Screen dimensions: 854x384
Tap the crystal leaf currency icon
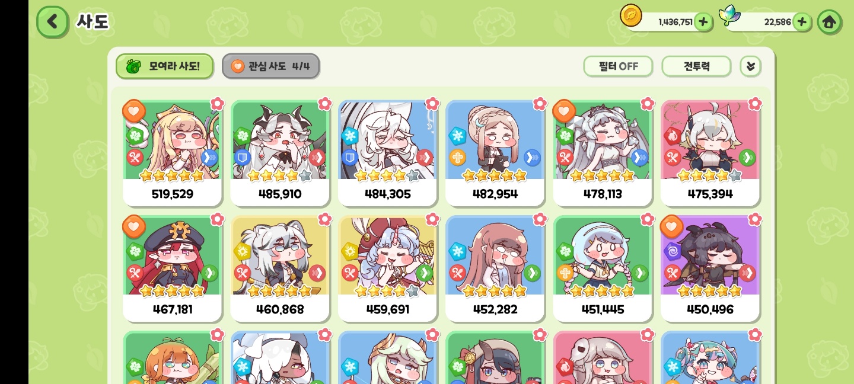point(729,16)
